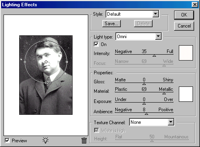Click the left handle of light circle
Screen dimensions: 200x147
25,62
